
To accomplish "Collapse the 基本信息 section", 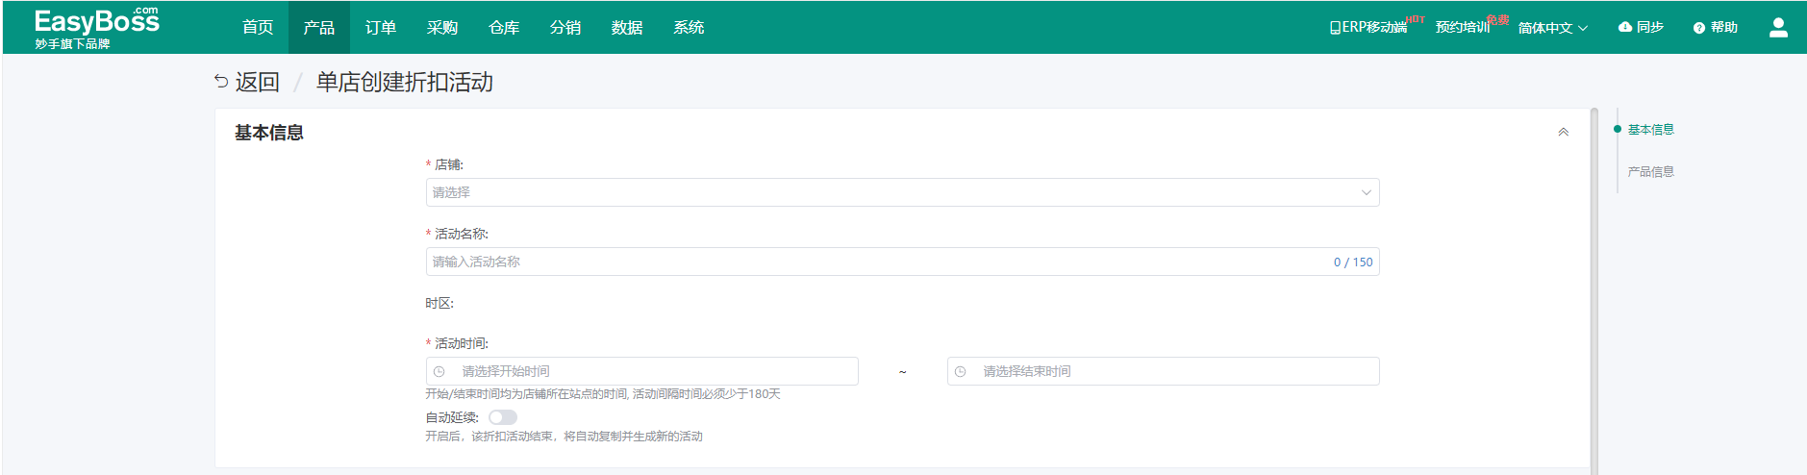I will coord(1563,133).
